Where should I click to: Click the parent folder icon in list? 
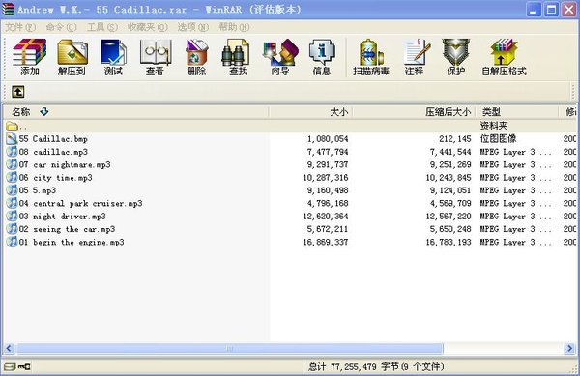12,126
